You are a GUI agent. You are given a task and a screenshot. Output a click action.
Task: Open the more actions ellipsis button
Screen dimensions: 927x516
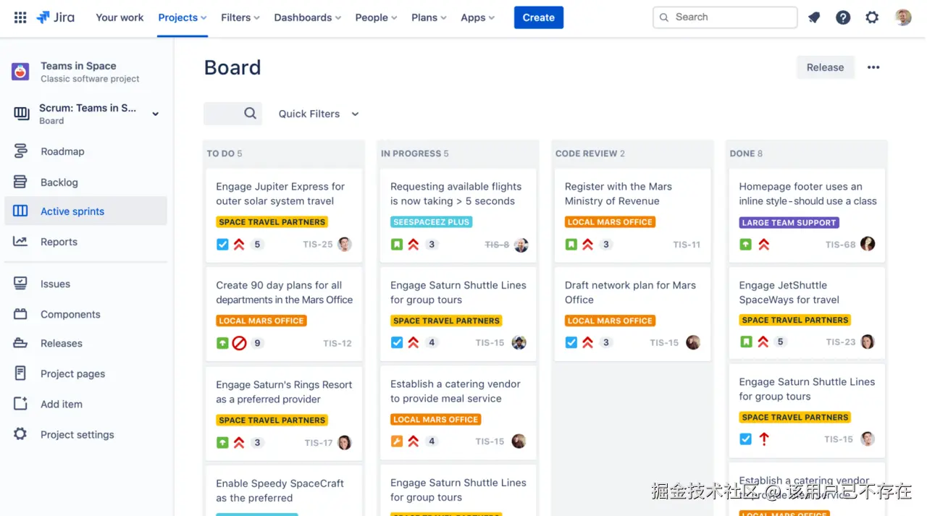click(x=873, y=67)
